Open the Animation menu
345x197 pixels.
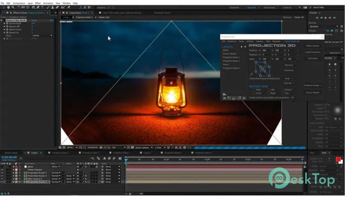tap(48, 3)
